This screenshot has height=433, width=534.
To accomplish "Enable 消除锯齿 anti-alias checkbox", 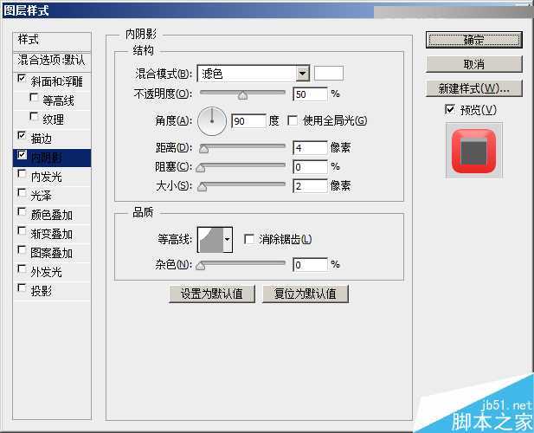I will coord(249,239).
